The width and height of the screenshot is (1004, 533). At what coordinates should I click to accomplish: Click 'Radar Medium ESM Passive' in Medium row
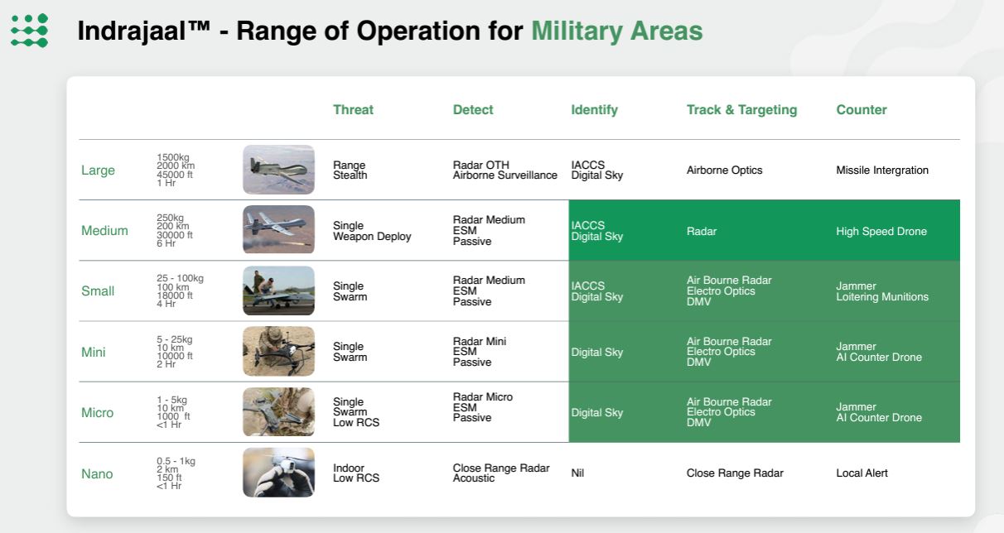tap(489, 231)
